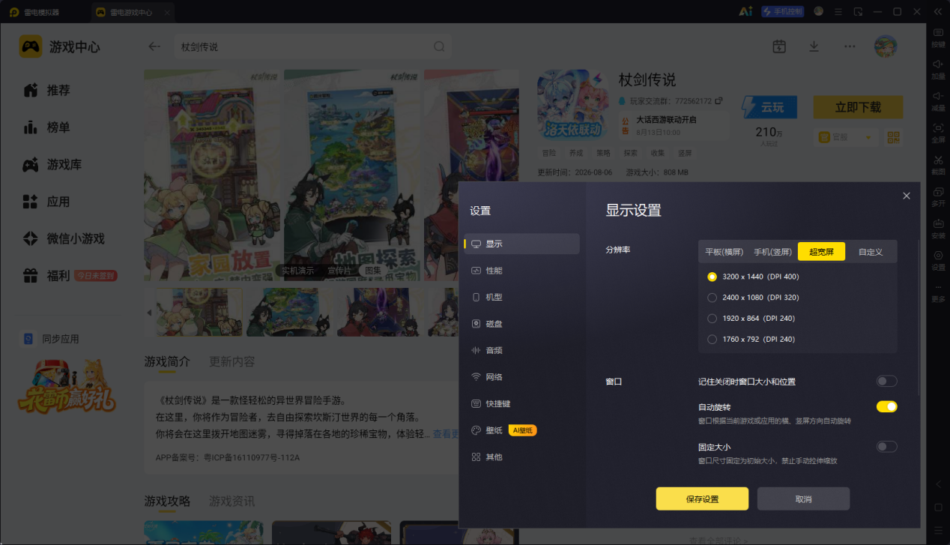Click the 手机控制 phone control button
This screenshot has height=545, width=950.
point(782,11)
